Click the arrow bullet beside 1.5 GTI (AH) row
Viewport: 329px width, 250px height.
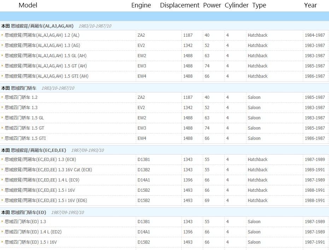[x=2, y=76]
